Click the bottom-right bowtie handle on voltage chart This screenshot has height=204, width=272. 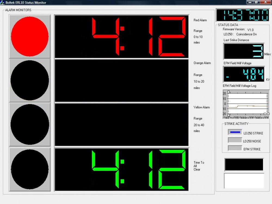click(267, 114)
